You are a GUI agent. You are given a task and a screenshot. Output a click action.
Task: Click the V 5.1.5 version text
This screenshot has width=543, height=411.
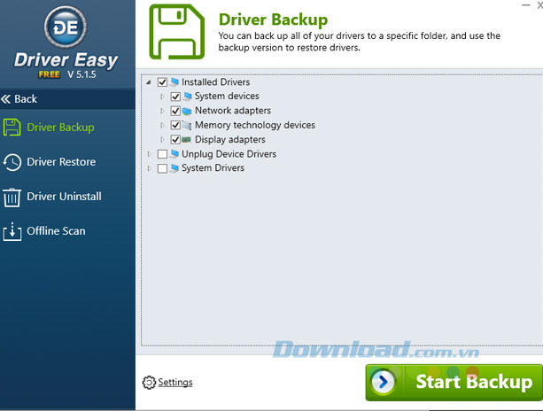pyautogui.click(x=81, y=74)
